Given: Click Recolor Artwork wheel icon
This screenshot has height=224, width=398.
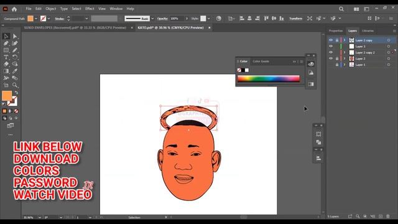Looking at the screenshot, I should pyautogui.click(x=218, y=19).
